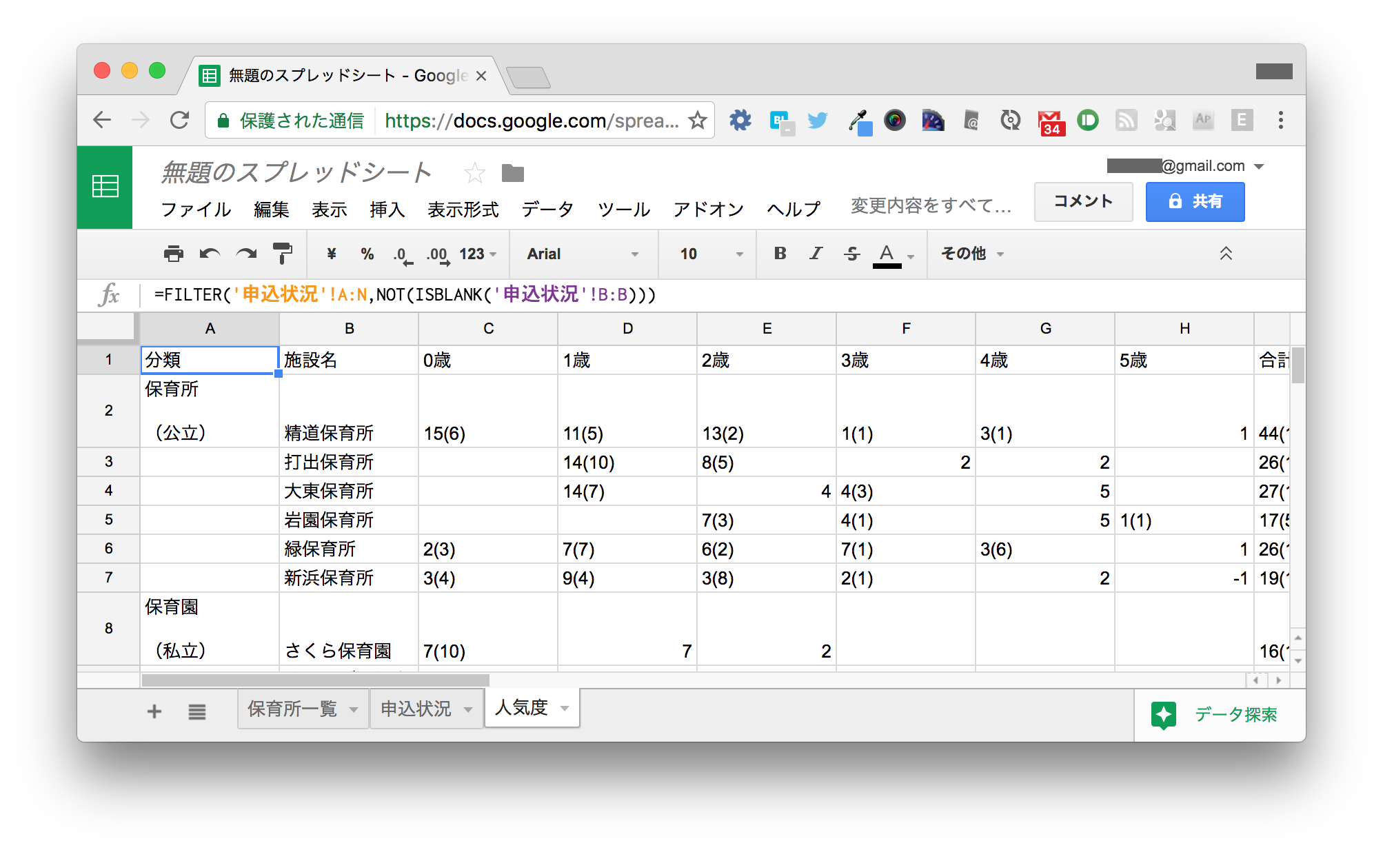Open the ファイル menu
The width and height of the screenshot is (1383, 852).
196,209
